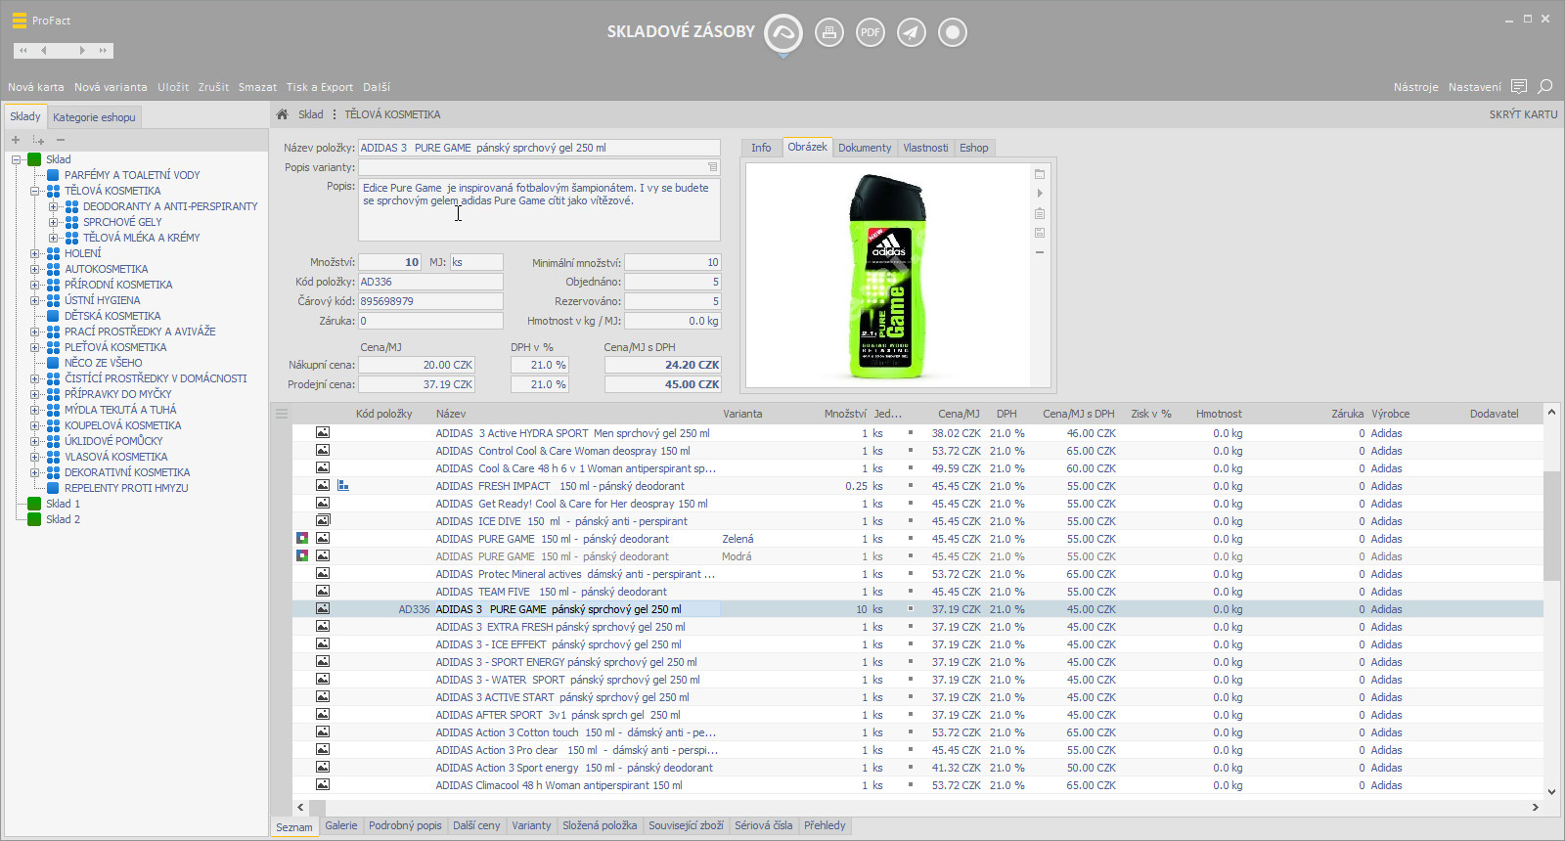Click the product bottle image thumbnail
The height and width of the screenshot is (841, 1565).
click(889, 277)
